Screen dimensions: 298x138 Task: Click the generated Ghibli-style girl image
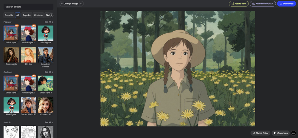178,69
